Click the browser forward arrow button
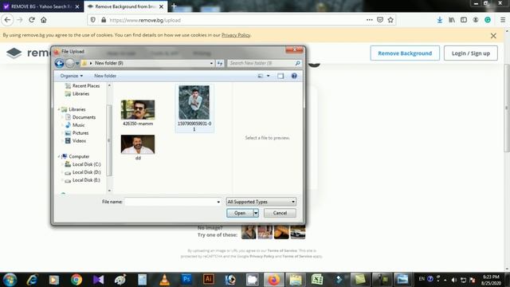 coord(19,20)
